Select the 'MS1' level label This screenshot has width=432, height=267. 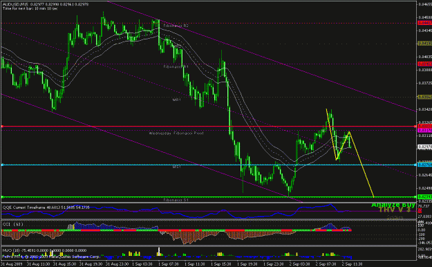(x=177, y=167)
